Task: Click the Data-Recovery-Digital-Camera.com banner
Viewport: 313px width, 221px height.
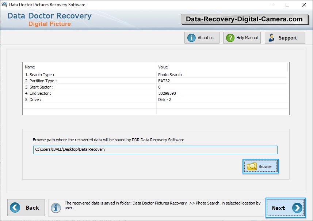Action: coord(245,19)
